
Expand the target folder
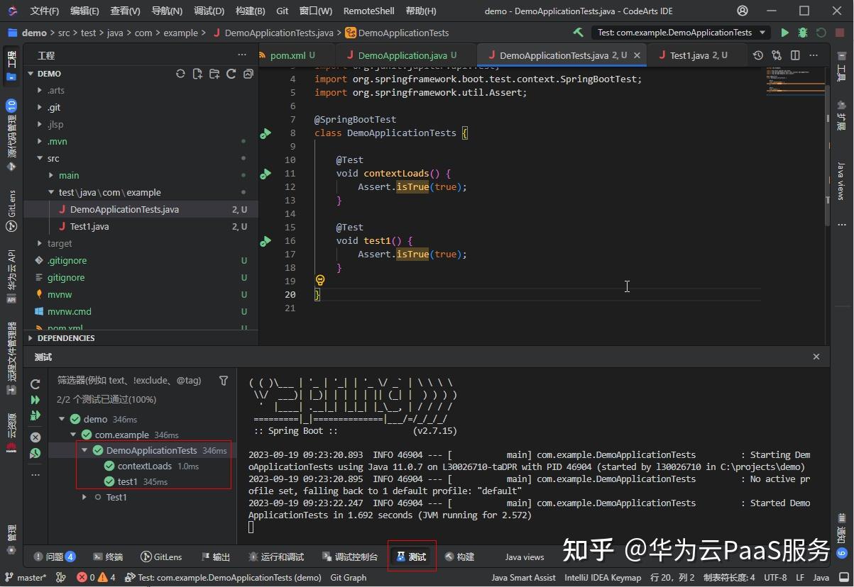pyautogui.click(x=40, y=244)
